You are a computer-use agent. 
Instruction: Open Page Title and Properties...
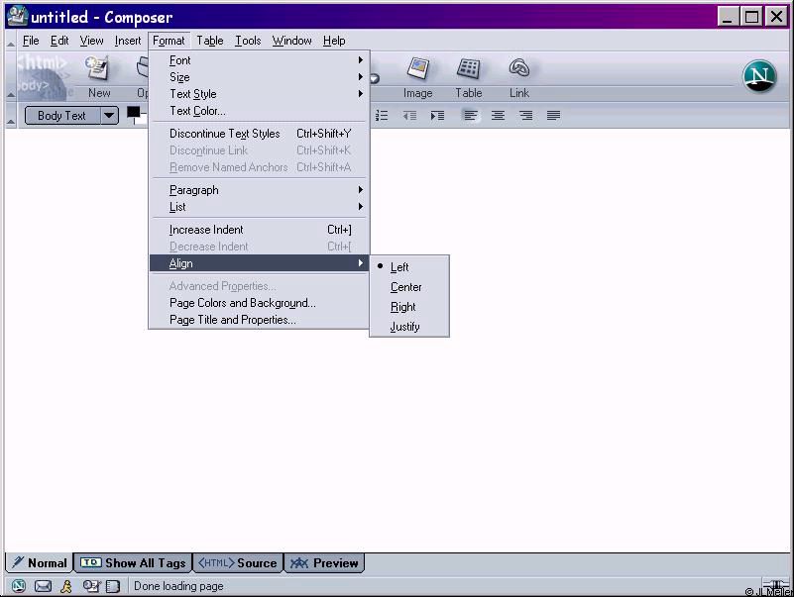tap(260, 320)
